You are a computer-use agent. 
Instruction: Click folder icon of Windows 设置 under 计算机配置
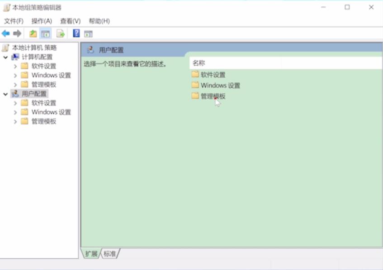pos(24,75)
